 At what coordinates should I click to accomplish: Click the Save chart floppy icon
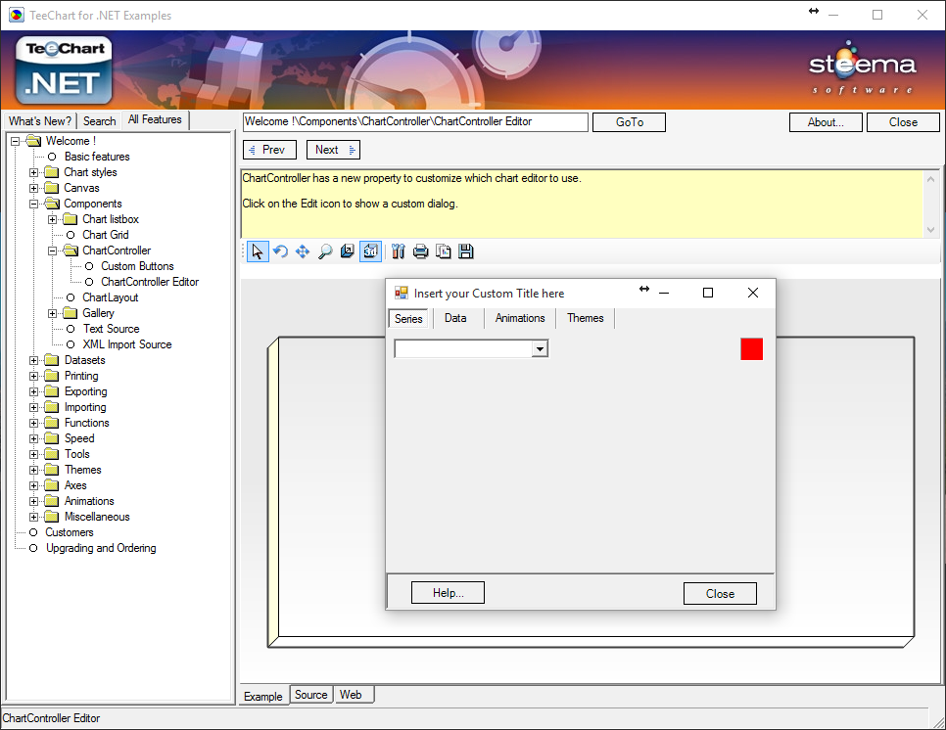tap(466, 251)
